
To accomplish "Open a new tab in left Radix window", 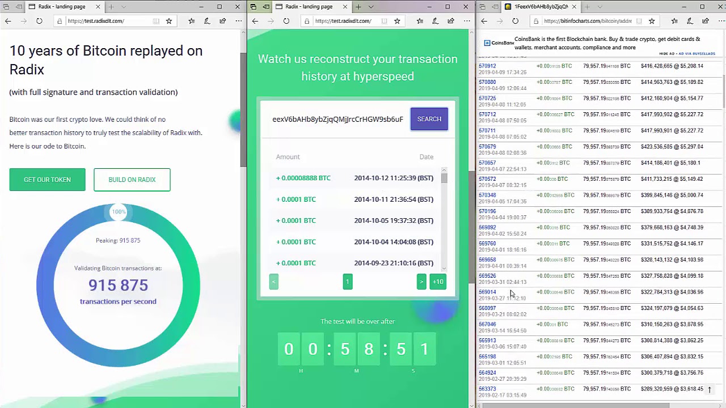I will [111, 7].
